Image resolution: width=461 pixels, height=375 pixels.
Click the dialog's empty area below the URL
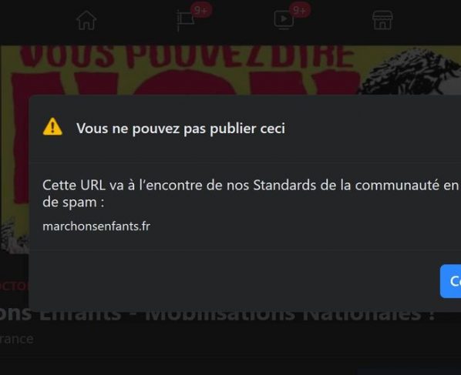(235, 279)
